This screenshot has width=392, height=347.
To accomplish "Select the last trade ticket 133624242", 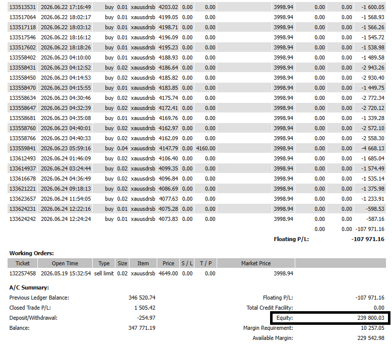I will (x=23, y=219).
